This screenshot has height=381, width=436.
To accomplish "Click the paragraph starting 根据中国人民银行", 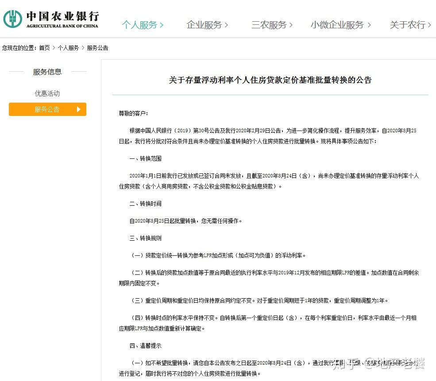I will point(268,135).
